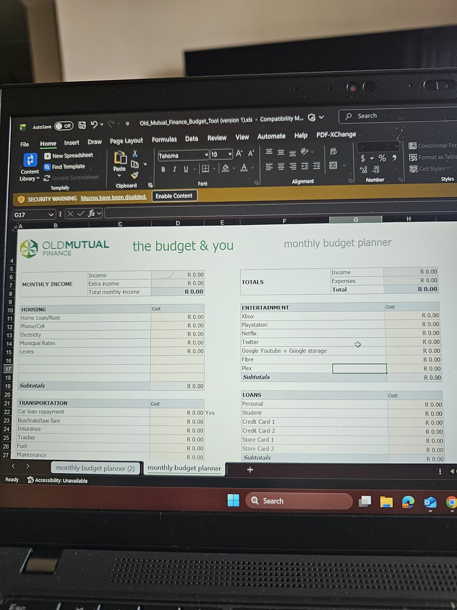Toggle Bold formatting
Screen dimensions: 457x610
click(x=164, y=169)
